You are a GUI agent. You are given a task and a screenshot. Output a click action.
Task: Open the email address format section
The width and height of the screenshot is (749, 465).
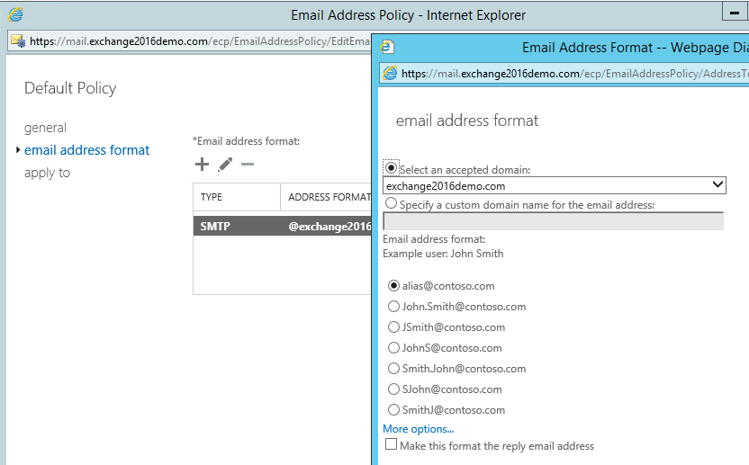pos(87,150)
